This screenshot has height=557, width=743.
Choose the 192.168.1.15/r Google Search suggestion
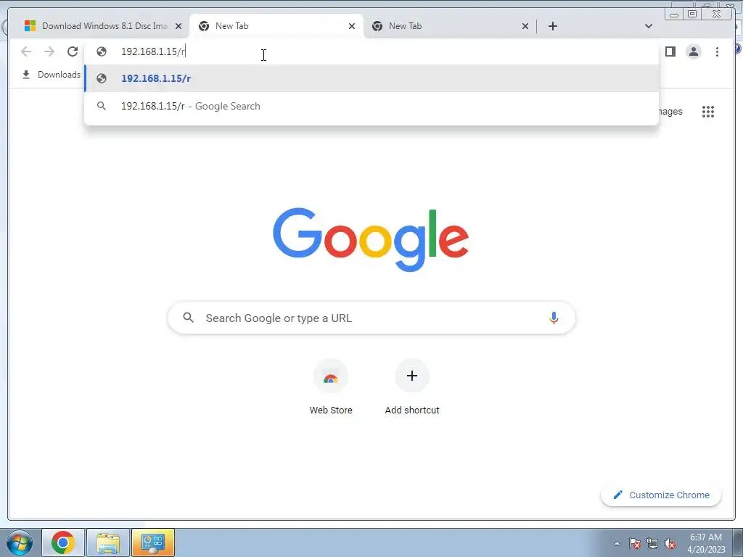click(x=371, y=106)
